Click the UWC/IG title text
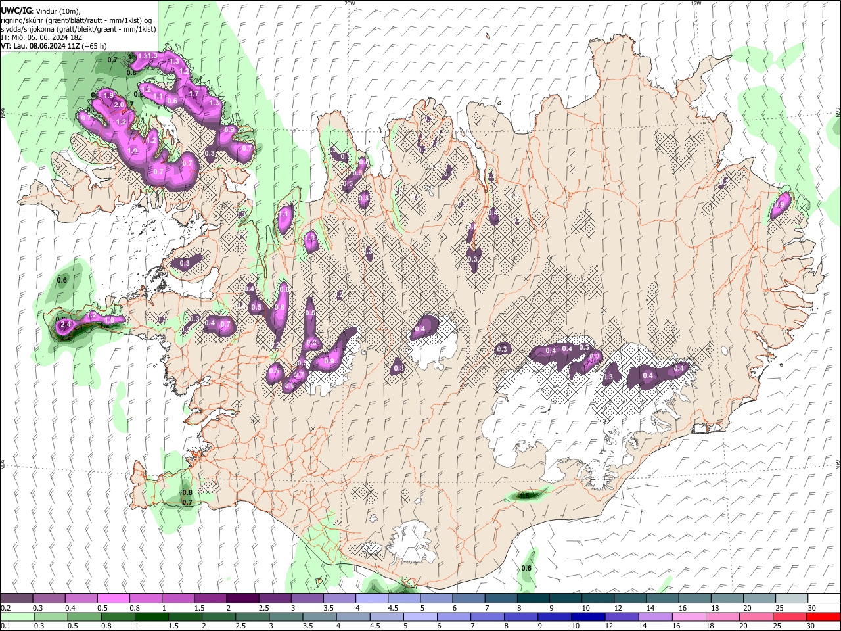The height and width of the screenshot is (631, 841). [16, 11]
